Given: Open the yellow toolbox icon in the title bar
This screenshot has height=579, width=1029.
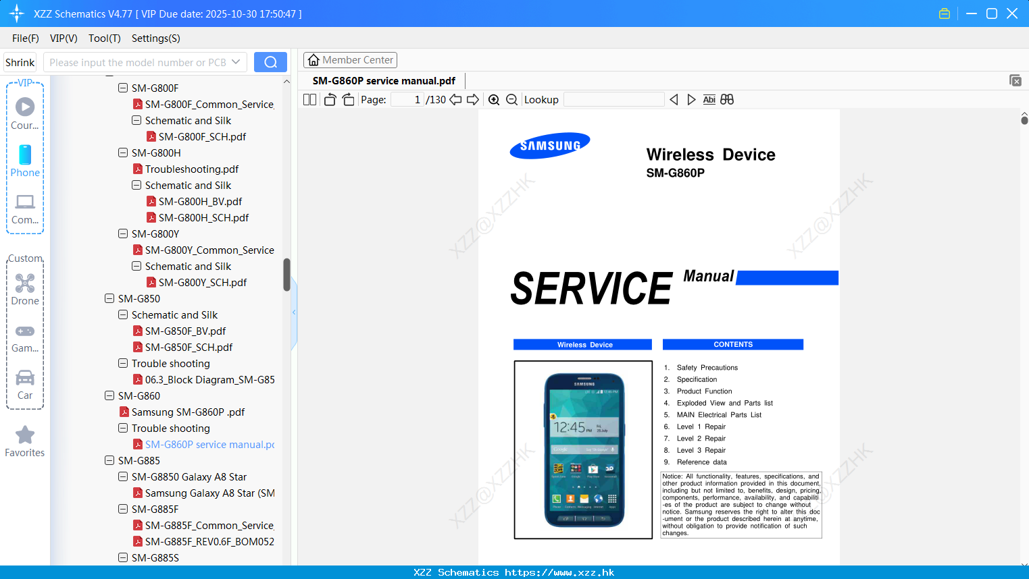Looking at the screenshot, I should 945,13.
